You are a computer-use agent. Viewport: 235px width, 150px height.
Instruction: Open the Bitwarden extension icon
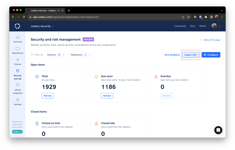(x=201, y=17)
